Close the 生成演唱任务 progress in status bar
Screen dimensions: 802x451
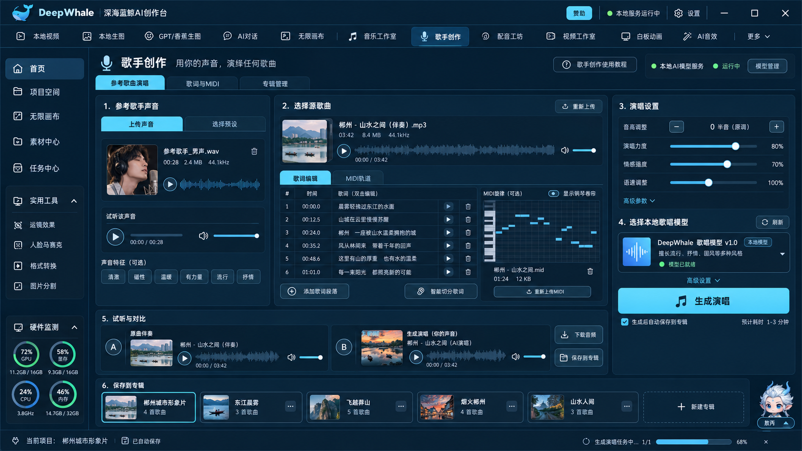tap(766, 442)
